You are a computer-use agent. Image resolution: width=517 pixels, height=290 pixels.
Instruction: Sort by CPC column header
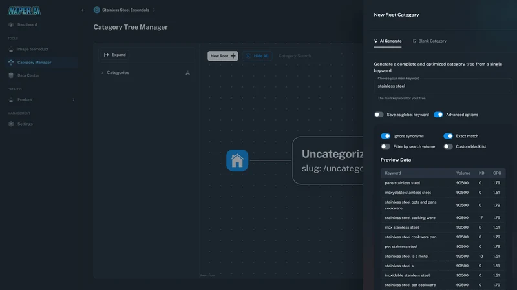[x=497, y=173]
